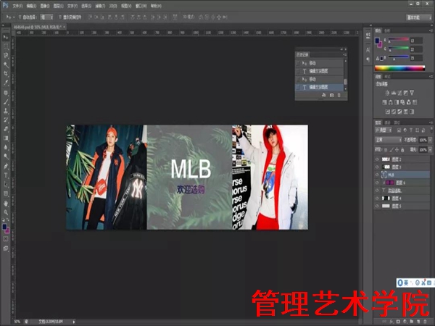Viewport: 435px width, 326px height.
Task: Select the Rectangular Marquee tool
Action: [6, 46]
